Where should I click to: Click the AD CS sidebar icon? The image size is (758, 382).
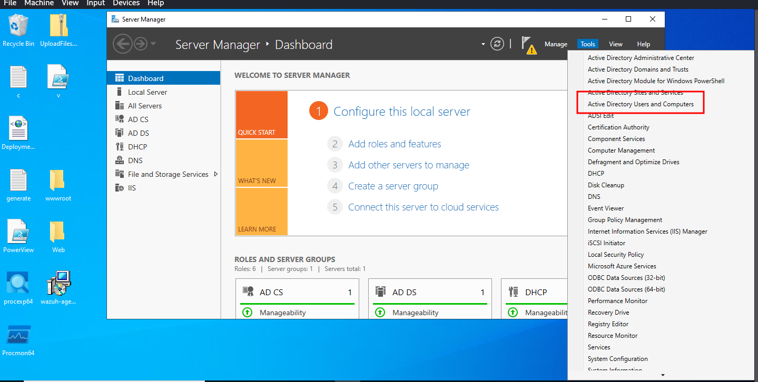click(120, 119)
